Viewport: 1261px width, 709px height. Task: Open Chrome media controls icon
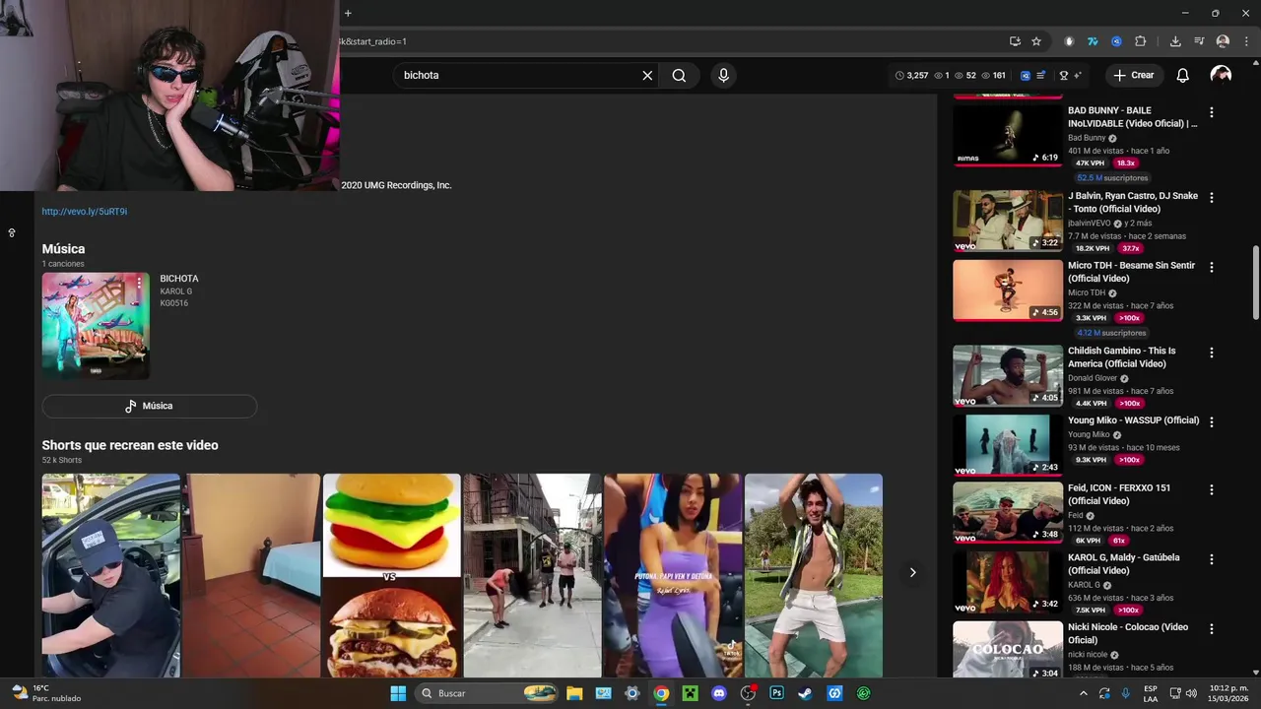(x=1199, y=41)
